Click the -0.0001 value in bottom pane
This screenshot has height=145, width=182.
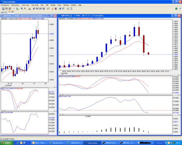pos(88,117)
